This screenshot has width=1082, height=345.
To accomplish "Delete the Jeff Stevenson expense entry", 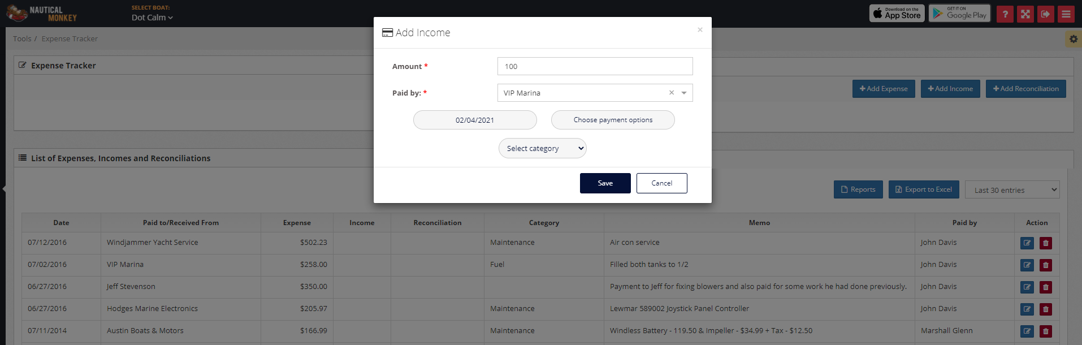I will (x=1045, y=287).
